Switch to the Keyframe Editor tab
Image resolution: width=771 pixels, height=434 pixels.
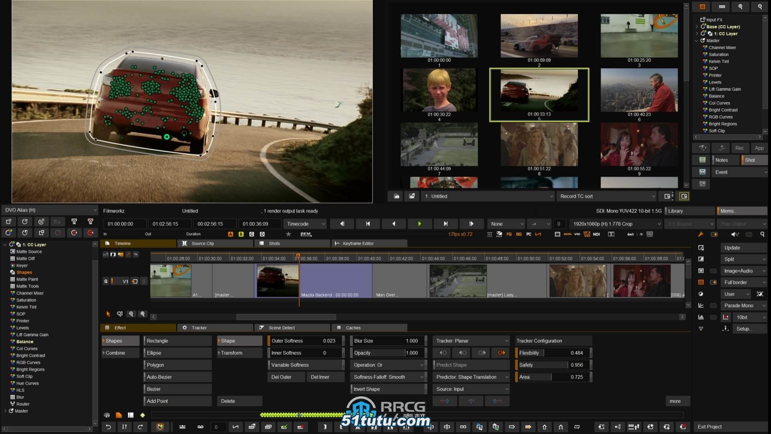click(x=369, y=244)
